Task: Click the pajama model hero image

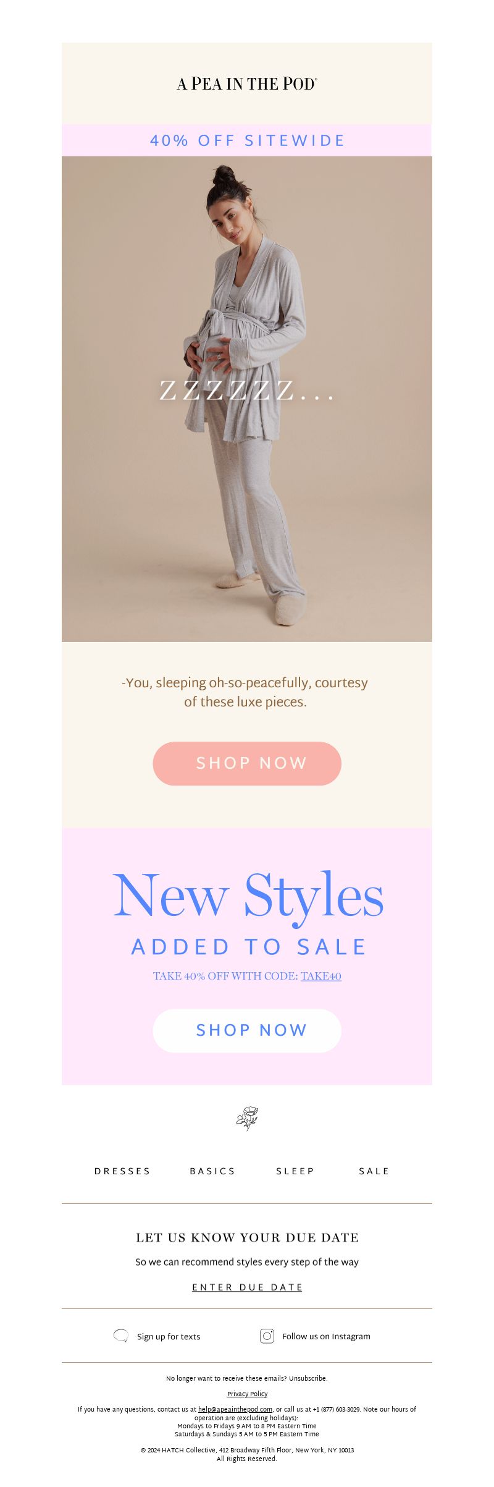Action: 247,399
